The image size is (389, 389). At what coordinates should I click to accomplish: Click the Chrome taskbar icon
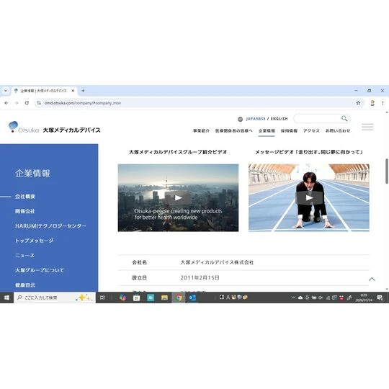(x=179, y=298)
